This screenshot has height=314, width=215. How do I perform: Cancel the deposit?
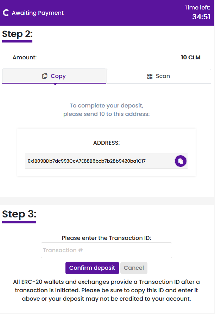point(134,268)
